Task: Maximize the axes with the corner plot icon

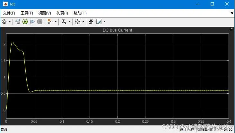Action: tap(232, 29)
